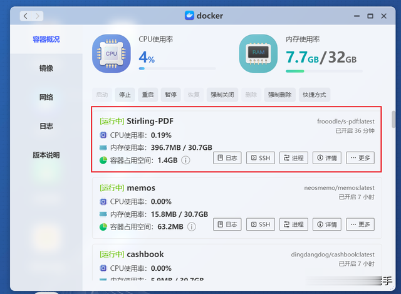Click the 快捷方式 shortcut button
Image resolution: width=401 pixels, height=294 pixels.
315,95
